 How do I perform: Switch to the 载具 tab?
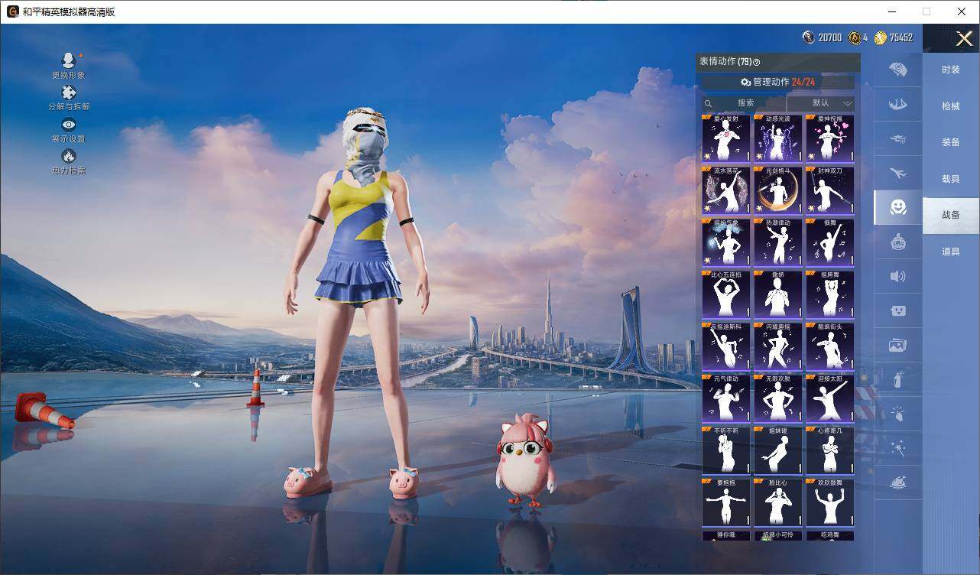pyautogui.click(x=951, y=179)
